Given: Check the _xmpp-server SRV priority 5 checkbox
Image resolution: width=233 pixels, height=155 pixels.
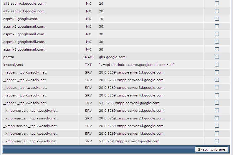Looking at the screenshot, I should click(x=217, y=141).
